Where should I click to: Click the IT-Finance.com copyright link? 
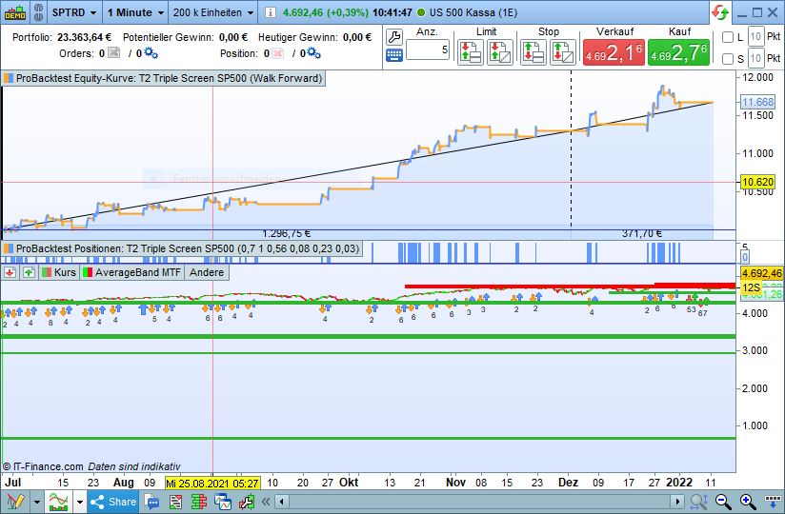tap(43, 466)
